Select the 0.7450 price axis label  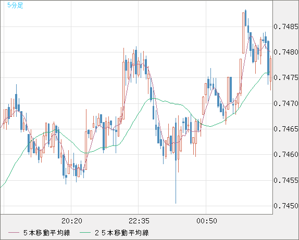tap(286, 206)
